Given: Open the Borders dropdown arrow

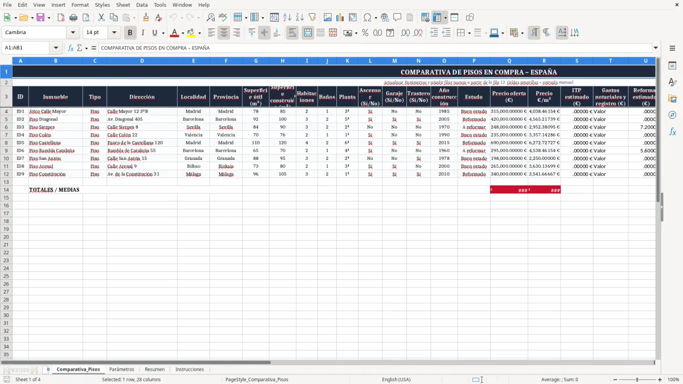Looking at the screenshot, I should (x=468, y=33).
